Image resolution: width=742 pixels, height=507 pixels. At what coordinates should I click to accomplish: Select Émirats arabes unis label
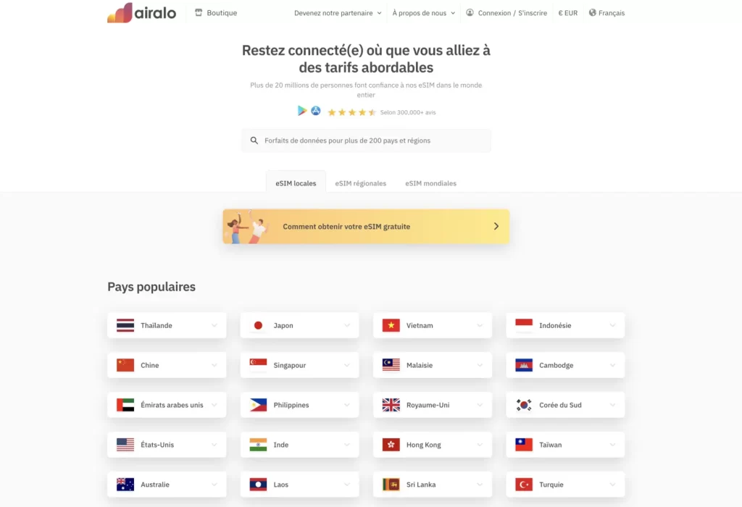click(172, 405)
